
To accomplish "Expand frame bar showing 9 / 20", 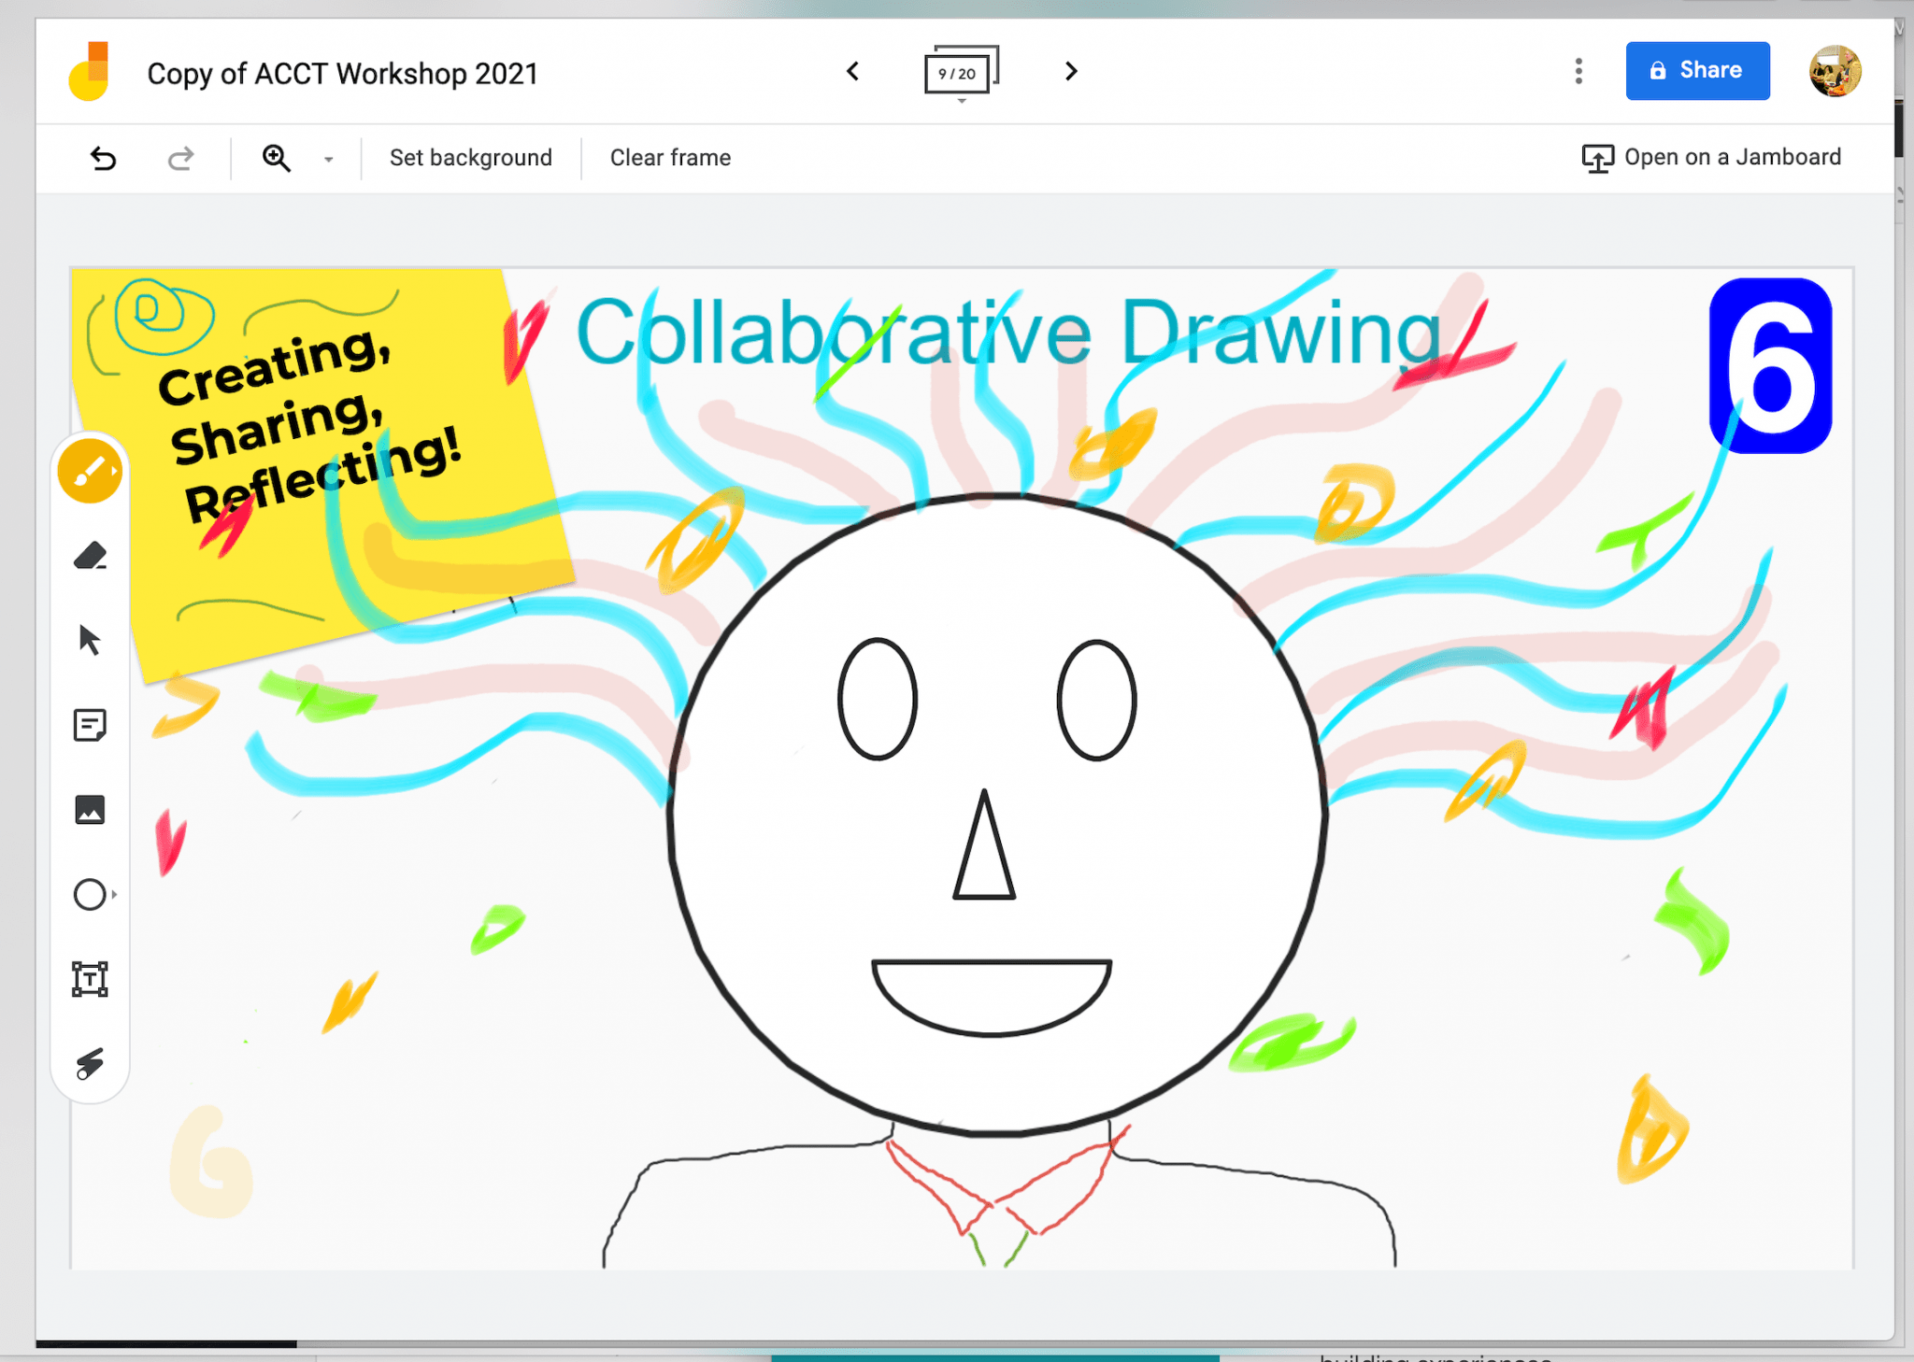I will 961,73.
